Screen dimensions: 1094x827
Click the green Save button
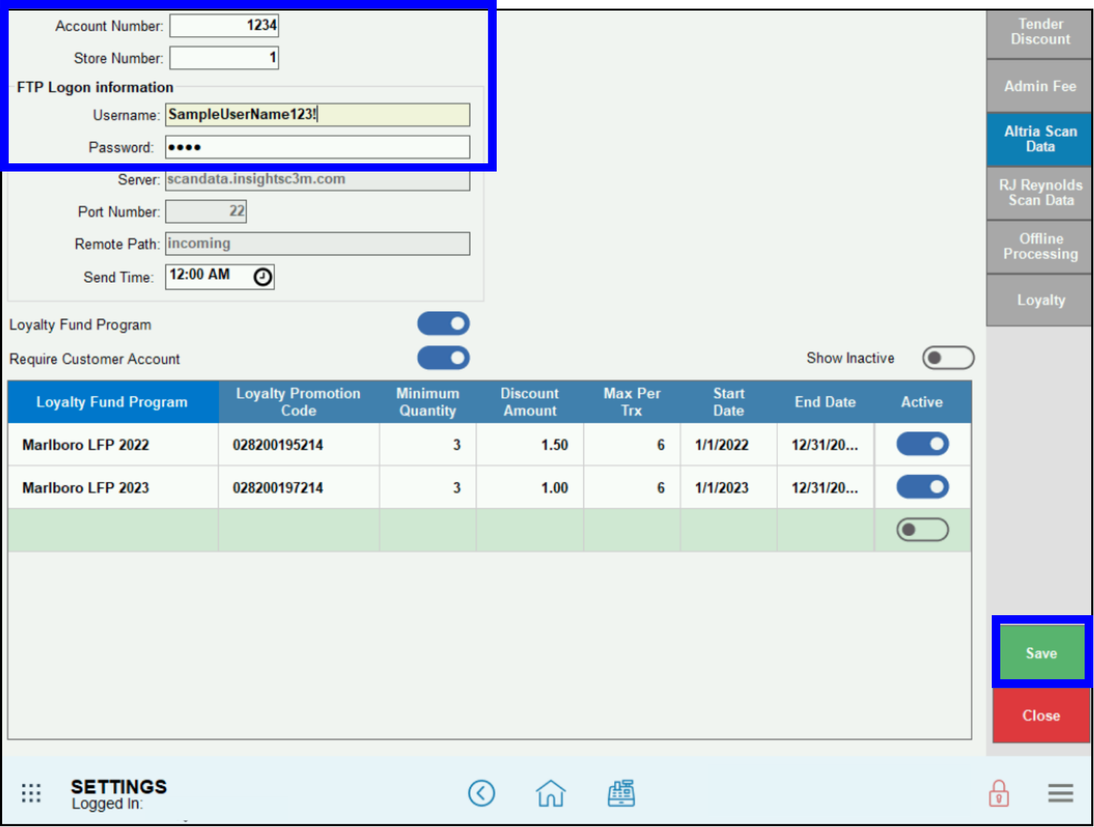(x=1041, y=653)
